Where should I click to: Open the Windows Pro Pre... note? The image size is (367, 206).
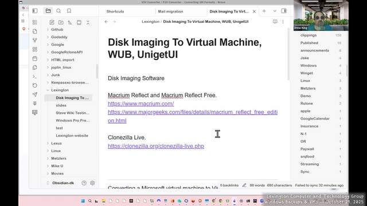[x=73, y=121]
